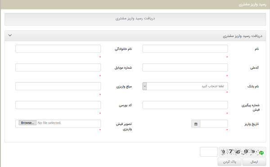Click the شماره پیگیری فیش label
This screenshot has height=167, width=270.
(x=251, y=107)
